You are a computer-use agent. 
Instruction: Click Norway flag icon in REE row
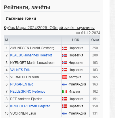click(x=65, y=99)
